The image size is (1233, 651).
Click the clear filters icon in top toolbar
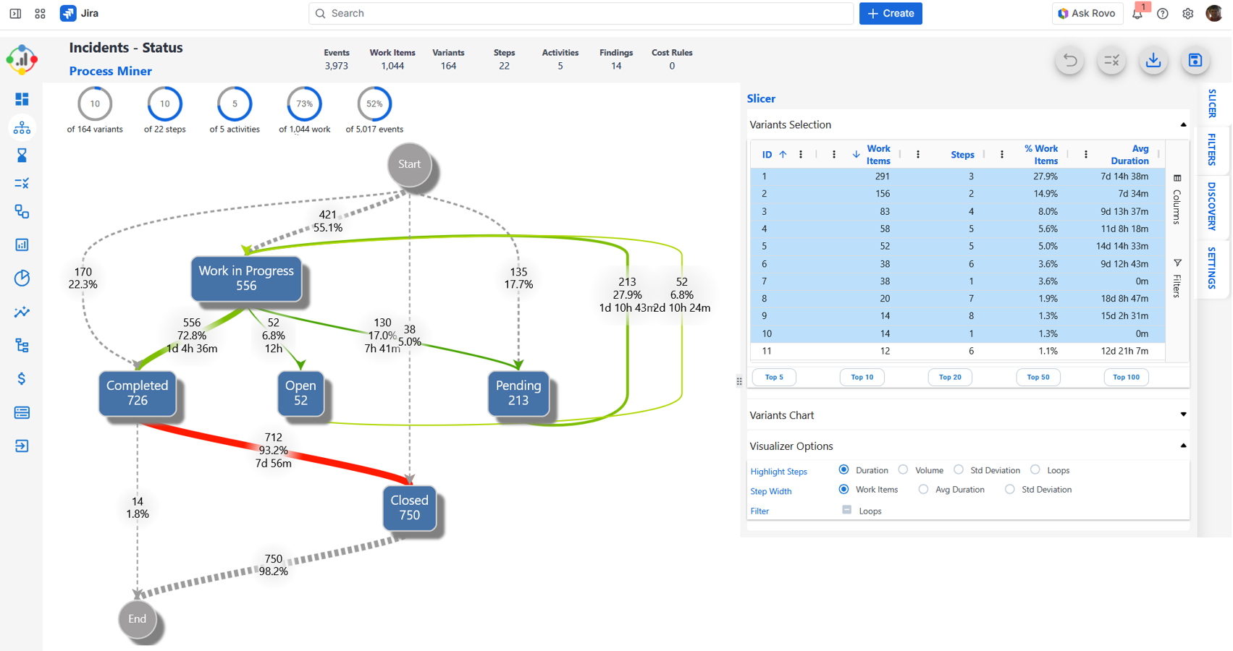click(1111, 61)
